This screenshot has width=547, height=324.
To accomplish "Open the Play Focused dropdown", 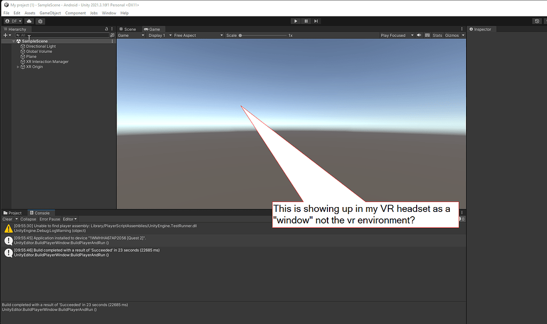I will [x=396, y=35].
